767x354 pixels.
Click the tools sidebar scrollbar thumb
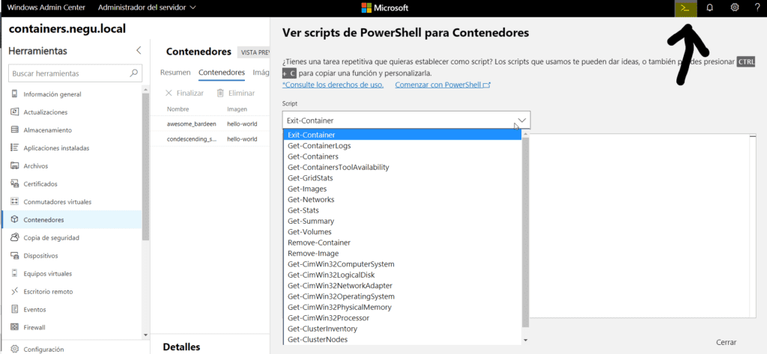(145, 166)
